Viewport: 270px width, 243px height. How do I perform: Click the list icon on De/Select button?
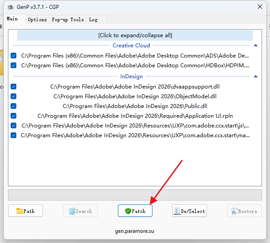pyautogui.click(x=177, y=211)
